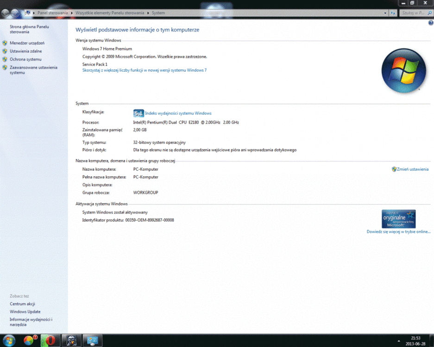The width and height of the screenshot is (434, 347).
Task: Open the Windows 7 upgrade features link
Action: (x=145, y=70)
